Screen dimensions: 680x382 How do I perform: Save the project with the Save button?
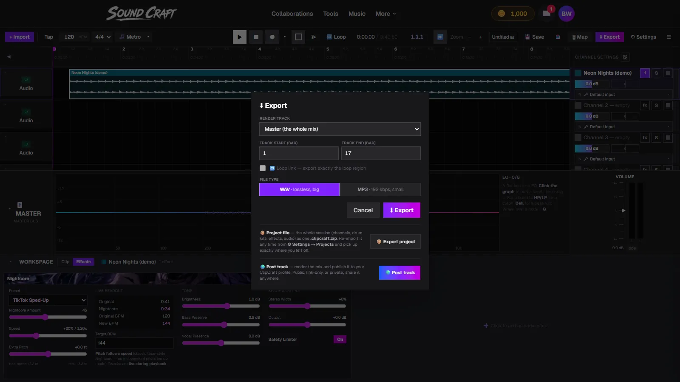(535, 37)
